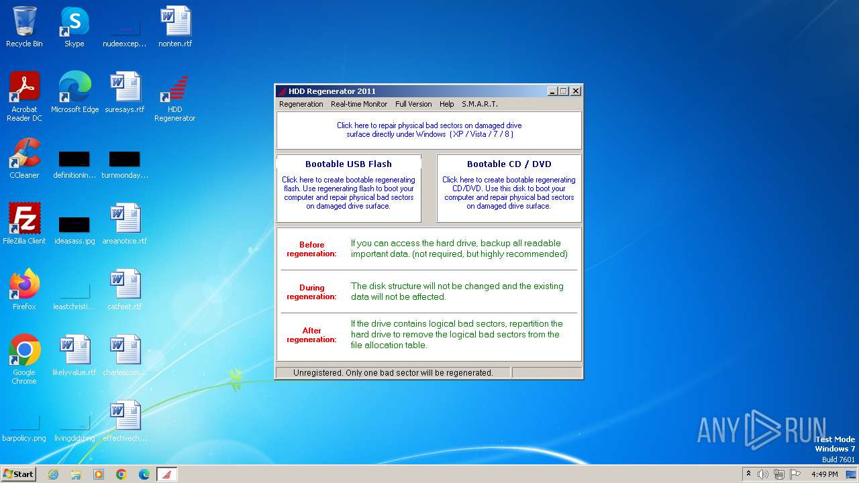Launch Internet Explorer from taskbar
Viewport: 859px width, 483px height.
tap(53, 474)
